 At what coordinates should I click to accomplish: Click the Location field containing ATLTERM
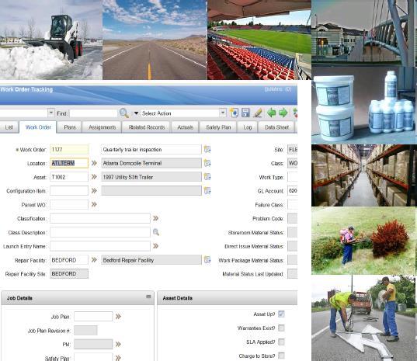click(x=69, y=163)
